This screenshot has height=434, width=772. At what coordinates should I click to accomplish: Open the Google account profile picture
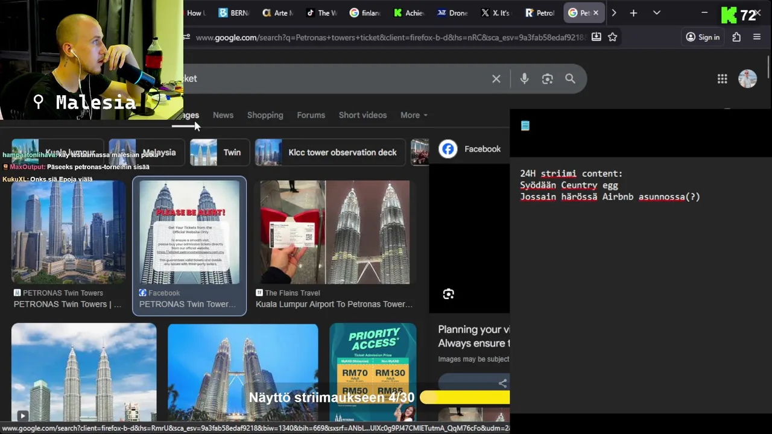click(747, 79)
